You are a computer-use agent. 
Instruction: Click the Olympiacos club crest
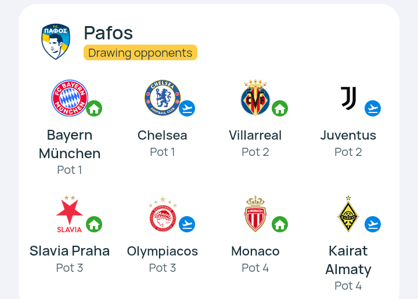click(163, 214)
